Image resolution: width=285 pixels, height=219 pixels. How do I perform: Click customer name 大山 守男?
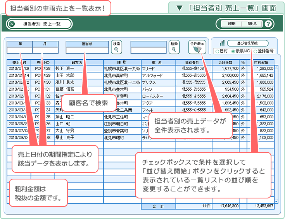tap(65, 131)
